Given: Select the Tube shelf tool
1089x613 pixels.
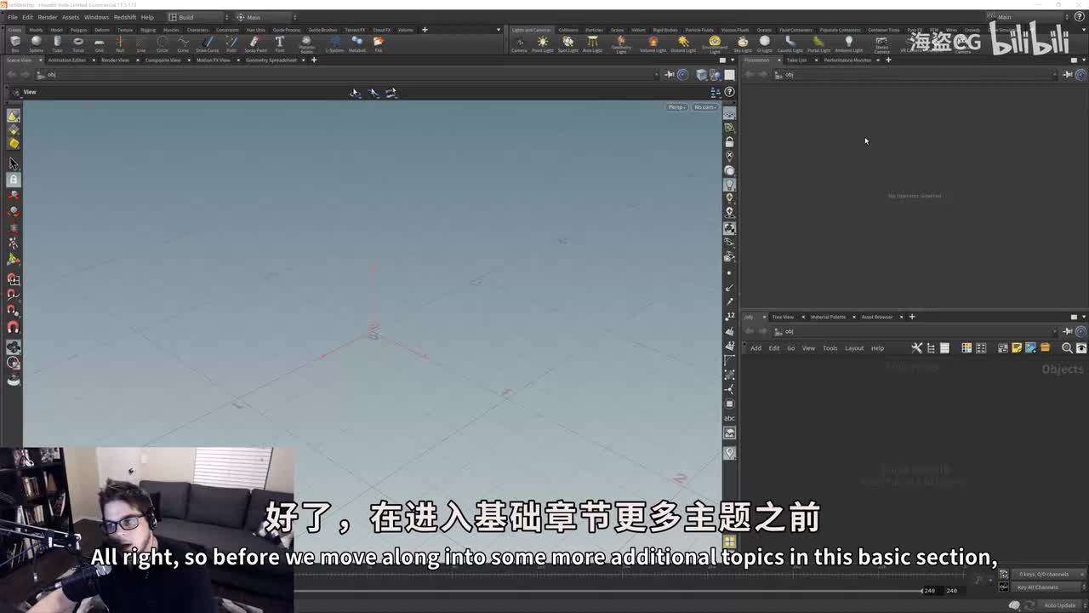Looking at the screenshot, I should (x=57, y=43).
